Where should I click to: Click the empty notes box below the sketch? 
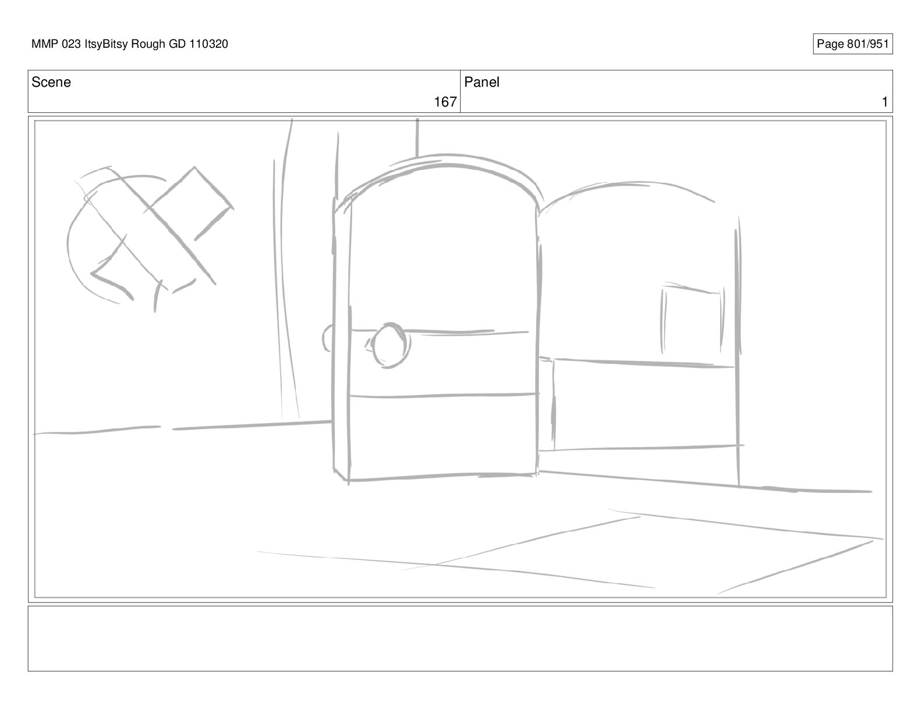click(x=460, y=638)
